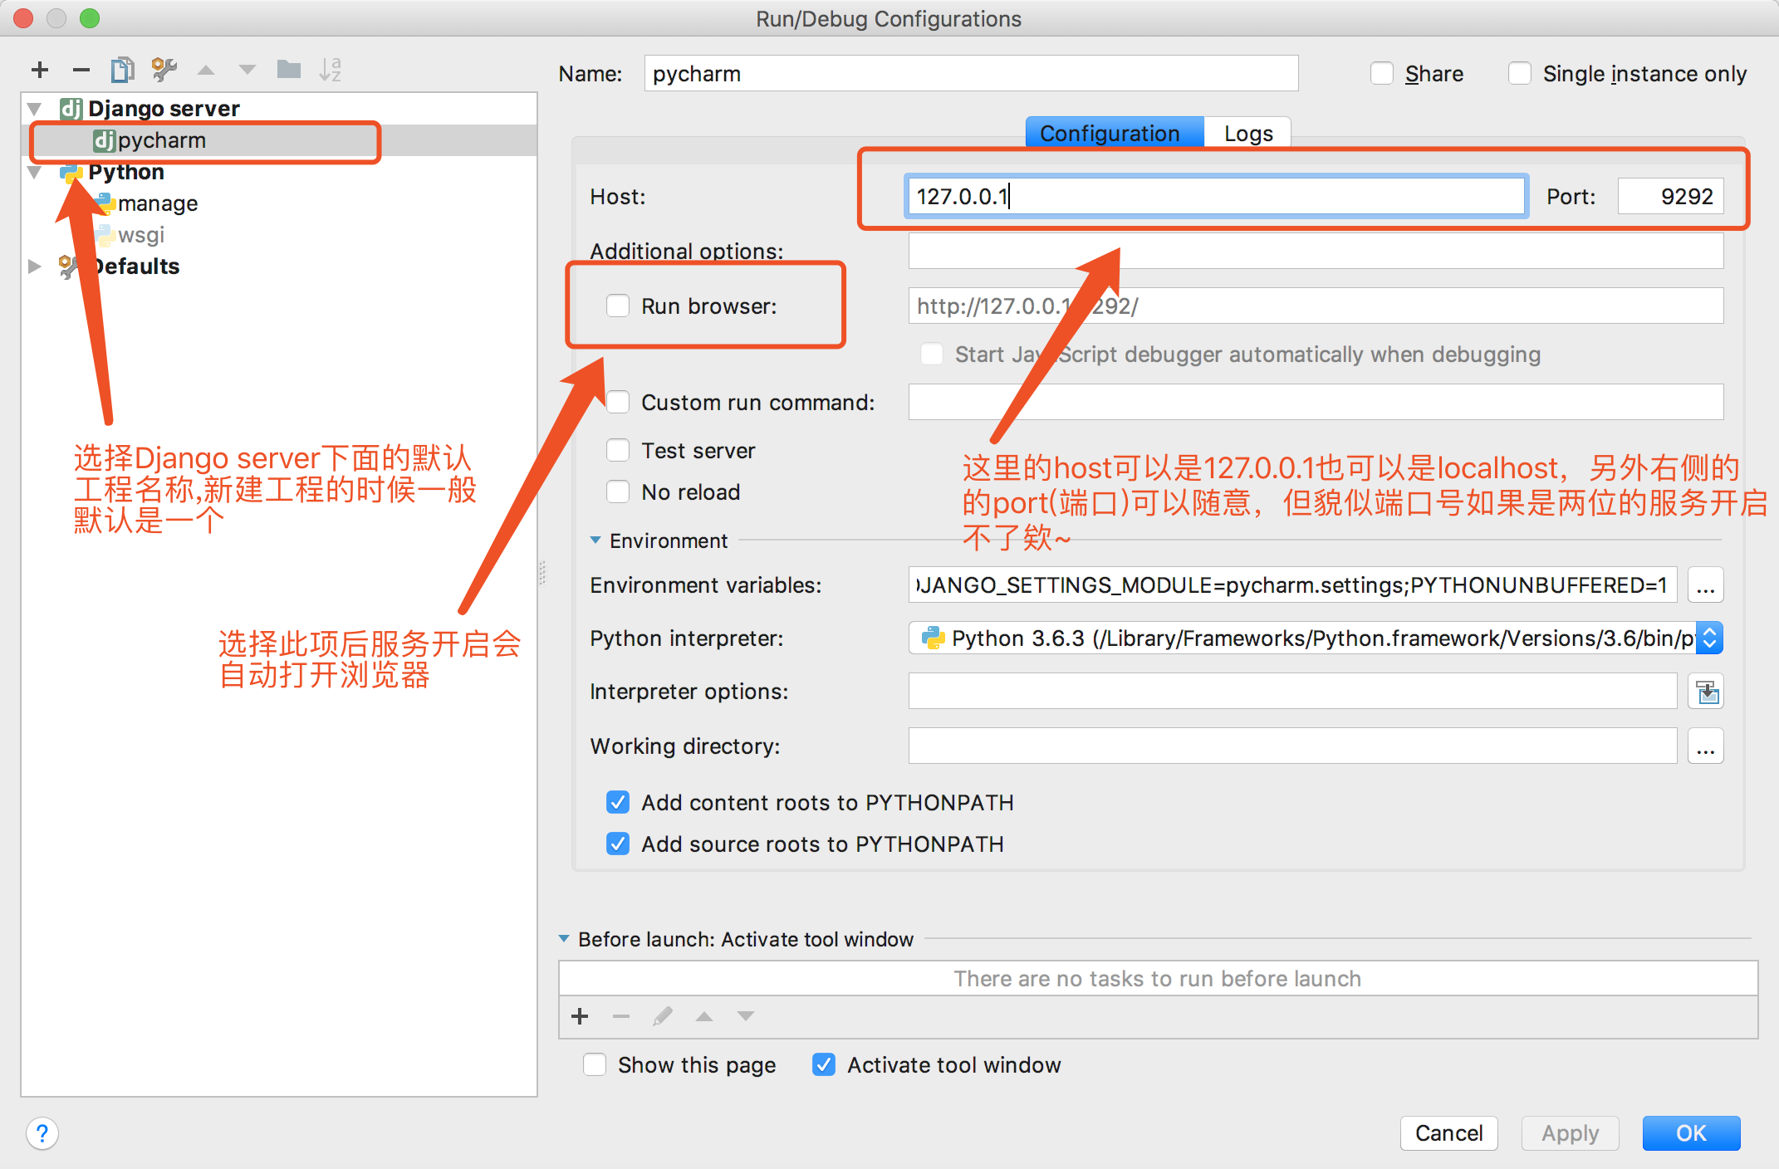The width and height of the screenshot is (1779, 1169).
Task: Click the Additional options field
Action: coord(1316,251)
